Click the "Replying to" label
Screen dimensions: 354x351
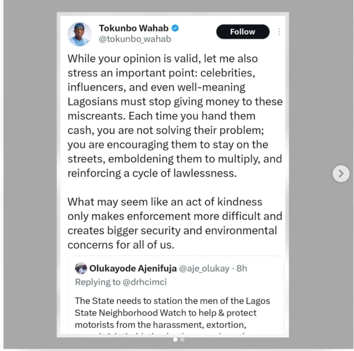tap(98, 282)
